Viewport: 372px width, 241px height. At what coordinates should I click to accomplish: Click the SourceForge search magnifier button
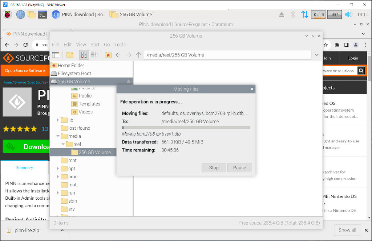point(361,71)
